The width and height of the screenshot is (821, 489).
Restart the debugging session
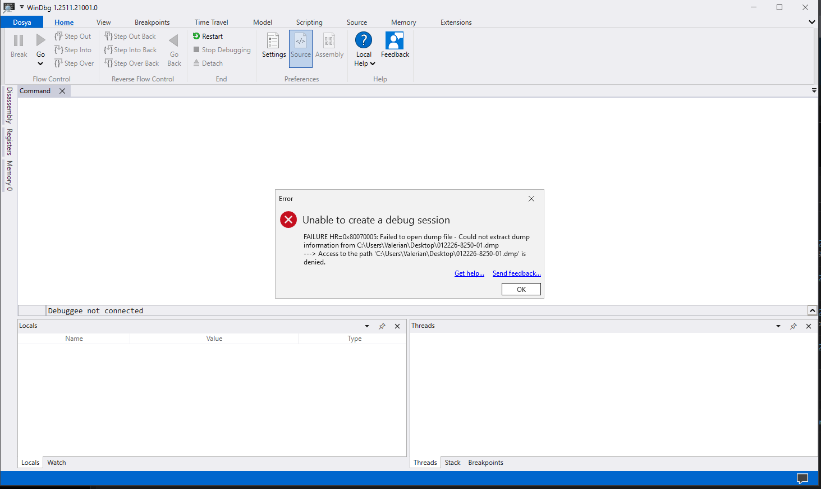208,36
